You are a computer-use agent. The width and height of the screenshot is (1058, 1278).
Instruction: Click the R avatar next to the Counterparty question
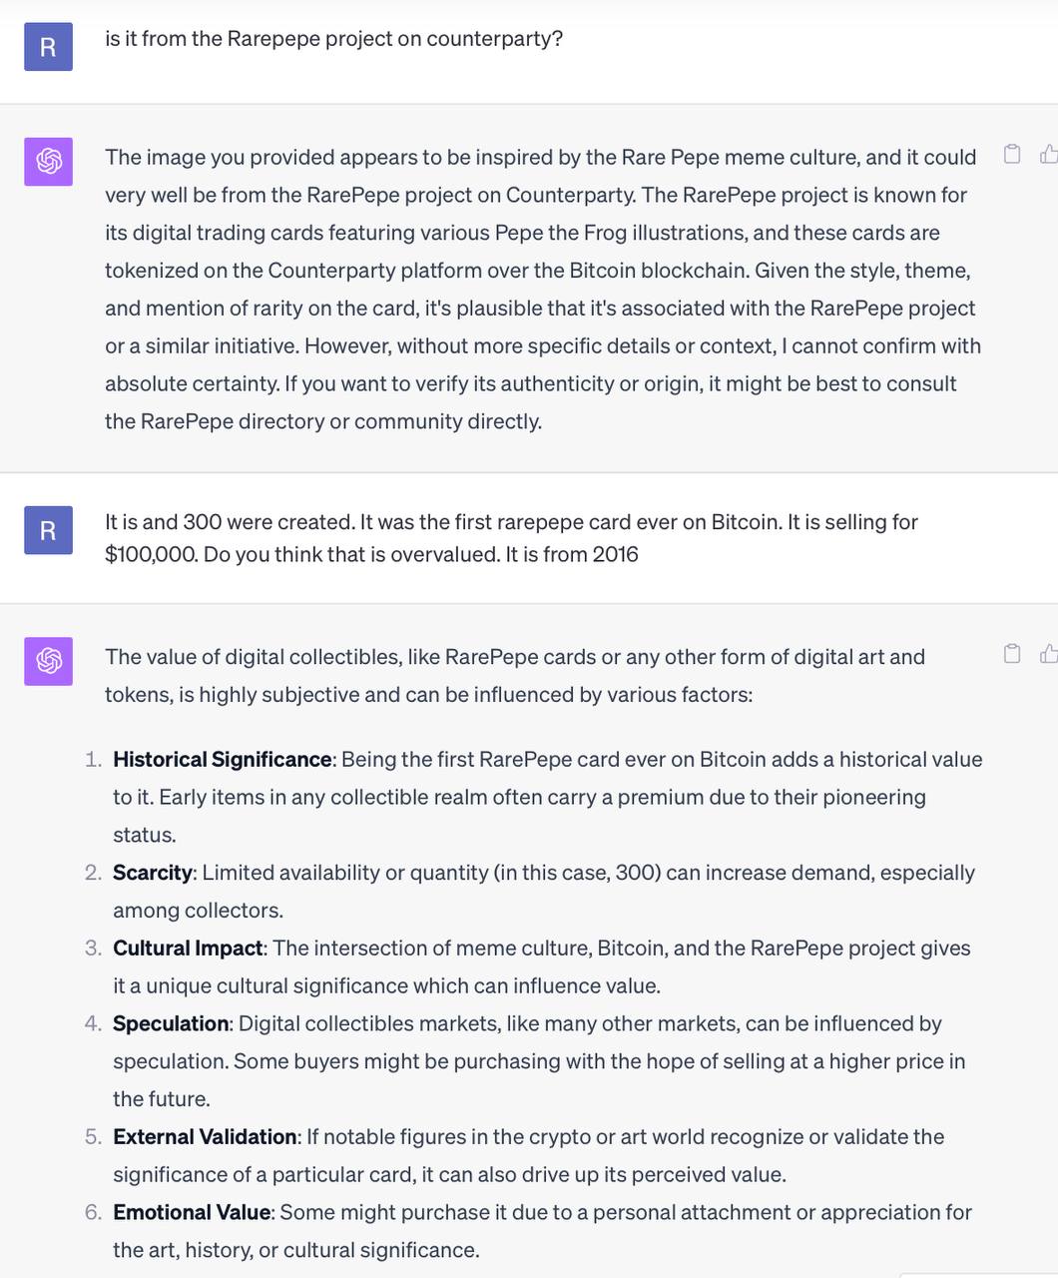point(49,47)
